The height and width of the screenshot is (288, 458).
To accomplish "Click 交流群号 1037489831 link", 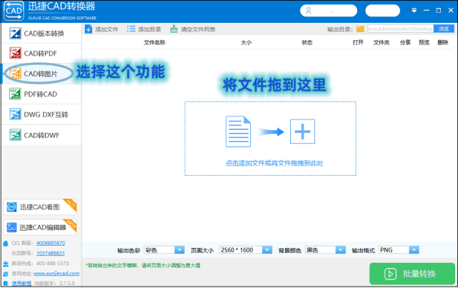I will coord(51,253).
